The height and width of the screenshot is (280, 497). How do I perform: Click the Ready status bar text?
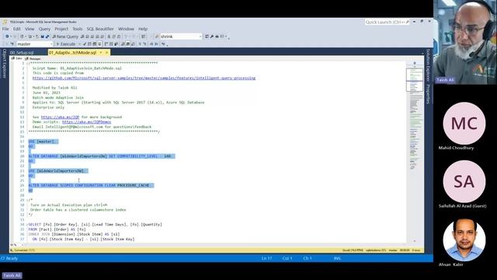pos(12,258)
